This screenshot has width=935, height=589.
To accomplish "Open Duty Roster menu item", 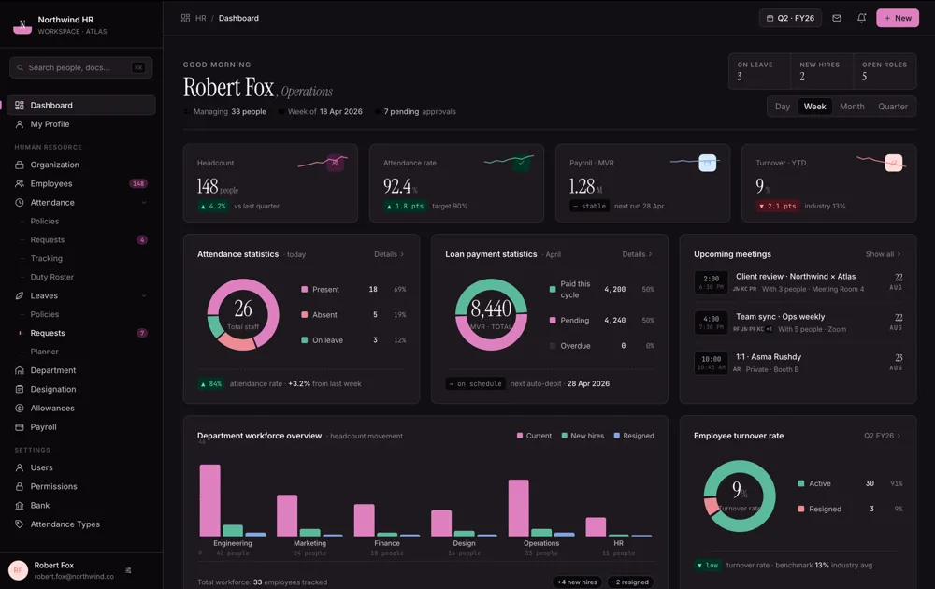I will coord(51,277).
